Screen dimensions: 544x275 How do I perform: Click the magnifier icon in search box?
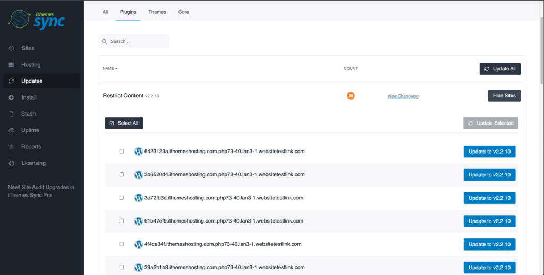point(105,41)
